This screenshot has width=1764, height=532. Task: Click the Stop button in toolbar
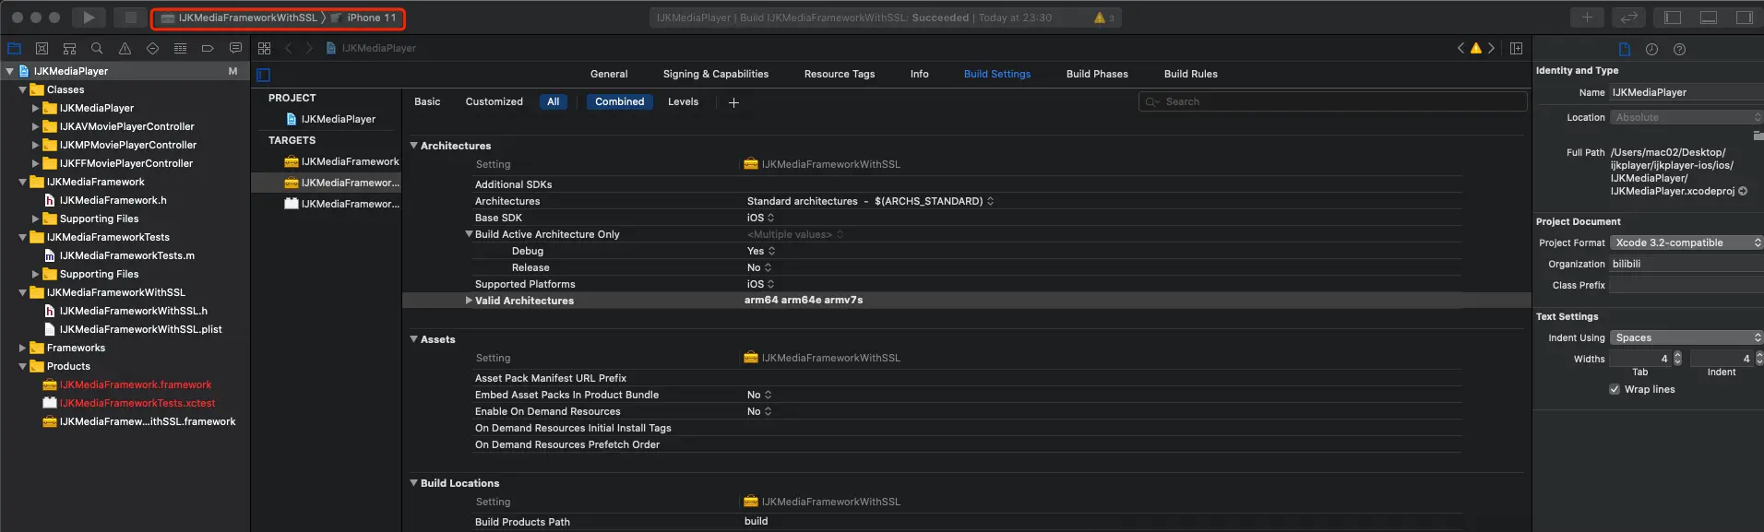click(x=130, y=18)
